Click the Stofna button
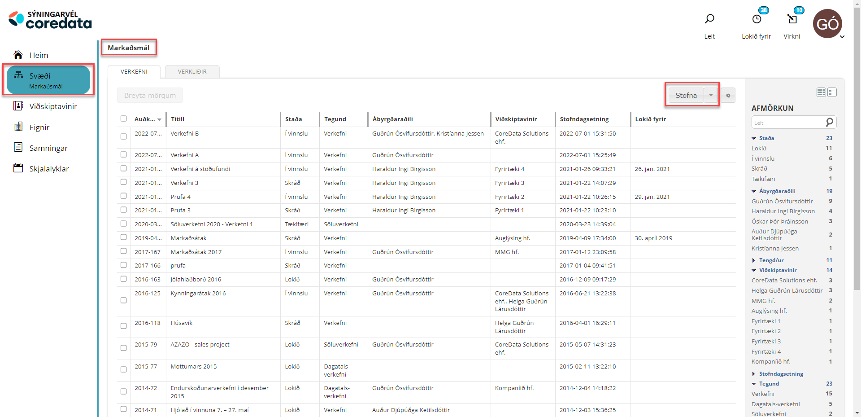The width and height of the screenshot is (861, 417). (686, 95)
